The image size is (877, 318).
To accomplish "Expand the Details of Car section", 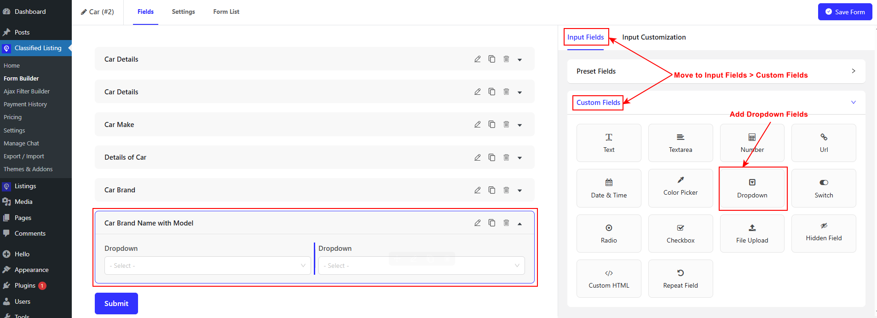I will coord(520,158).
